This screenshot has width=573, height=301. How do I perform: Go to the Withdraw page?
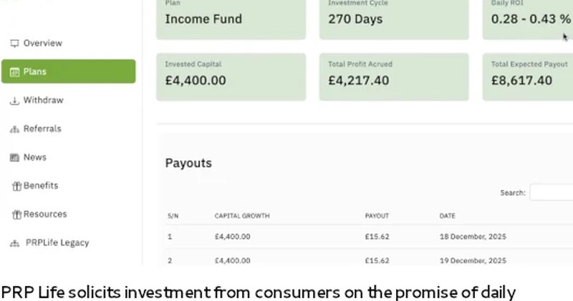point(43,100)
